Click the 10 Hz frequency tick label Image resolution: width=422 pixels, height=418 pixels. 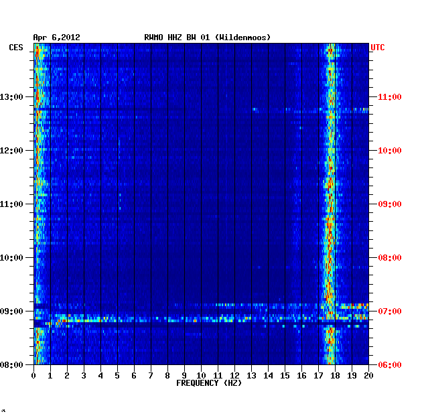pos(201,376)
